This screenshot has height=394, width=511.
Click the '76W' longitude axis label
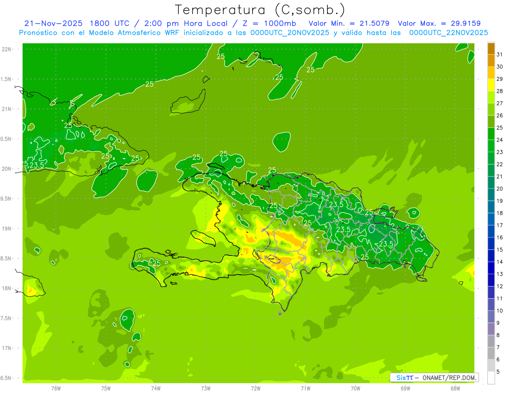(x=56, y=388)
